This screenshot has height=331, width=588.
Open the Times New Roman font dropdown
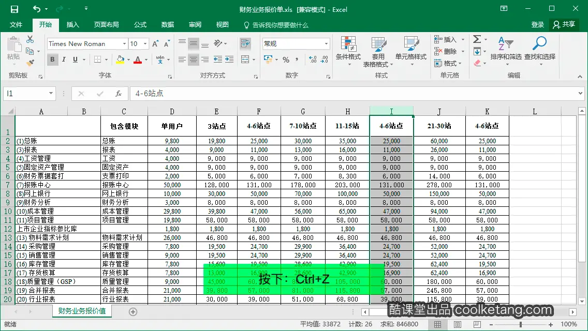tap(124, 44)
